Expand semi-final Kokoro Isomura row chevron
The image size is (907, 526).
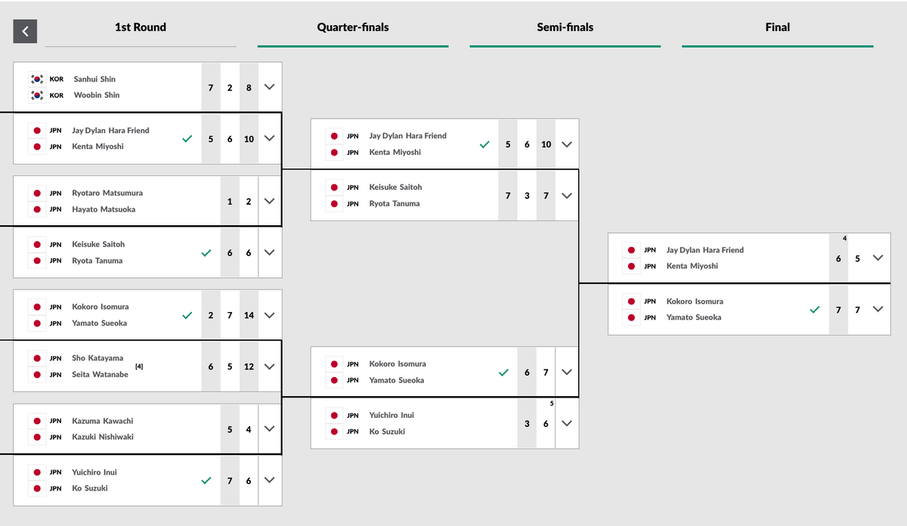pos(878,309)
